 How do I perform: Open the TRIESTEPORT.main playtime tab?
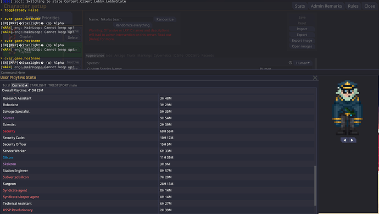[x=63, y=85]
